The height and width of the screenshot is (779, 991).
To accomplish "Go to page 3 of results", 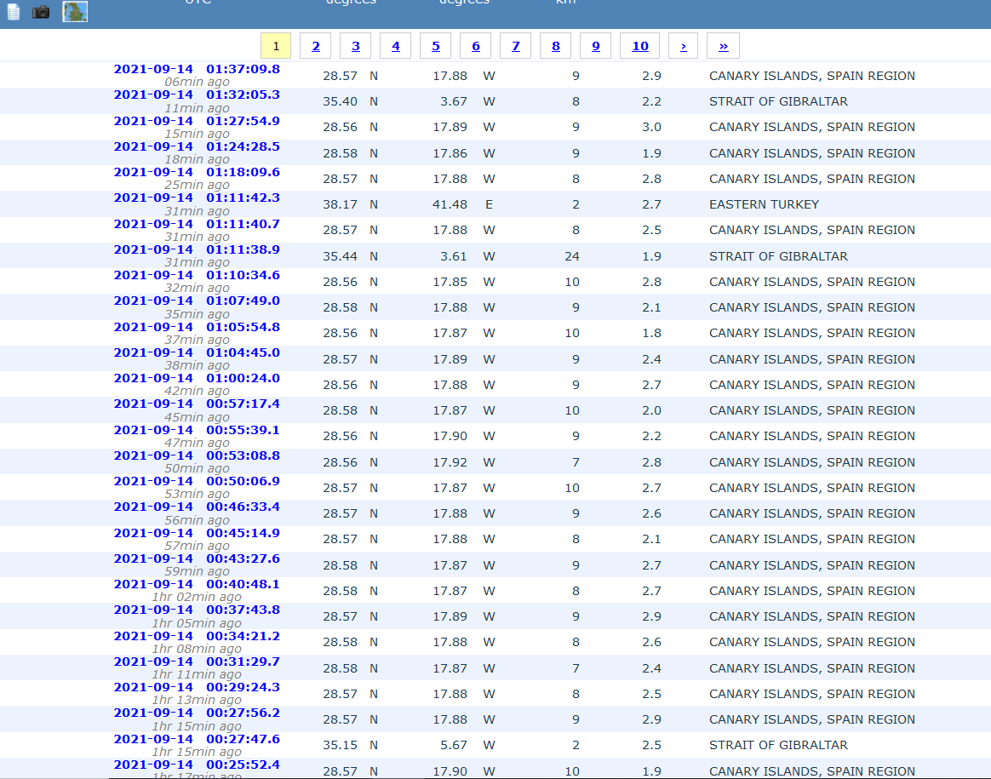I will 355,46.
